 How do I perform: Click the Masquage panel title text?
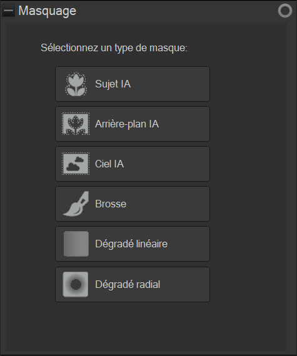(48, 11)
